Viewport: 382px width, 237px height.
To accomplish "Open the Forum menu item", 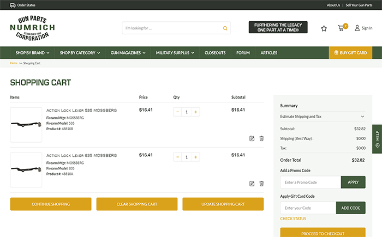I will [x=243, y=53].
